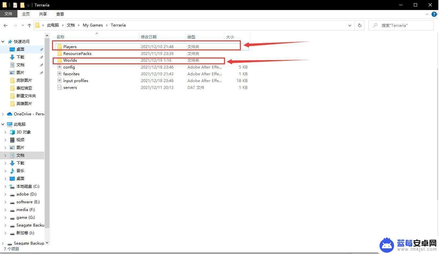Open 3D 对象 under This PC
Viewport: 439px width, 254px height.
tap(23, 132)
